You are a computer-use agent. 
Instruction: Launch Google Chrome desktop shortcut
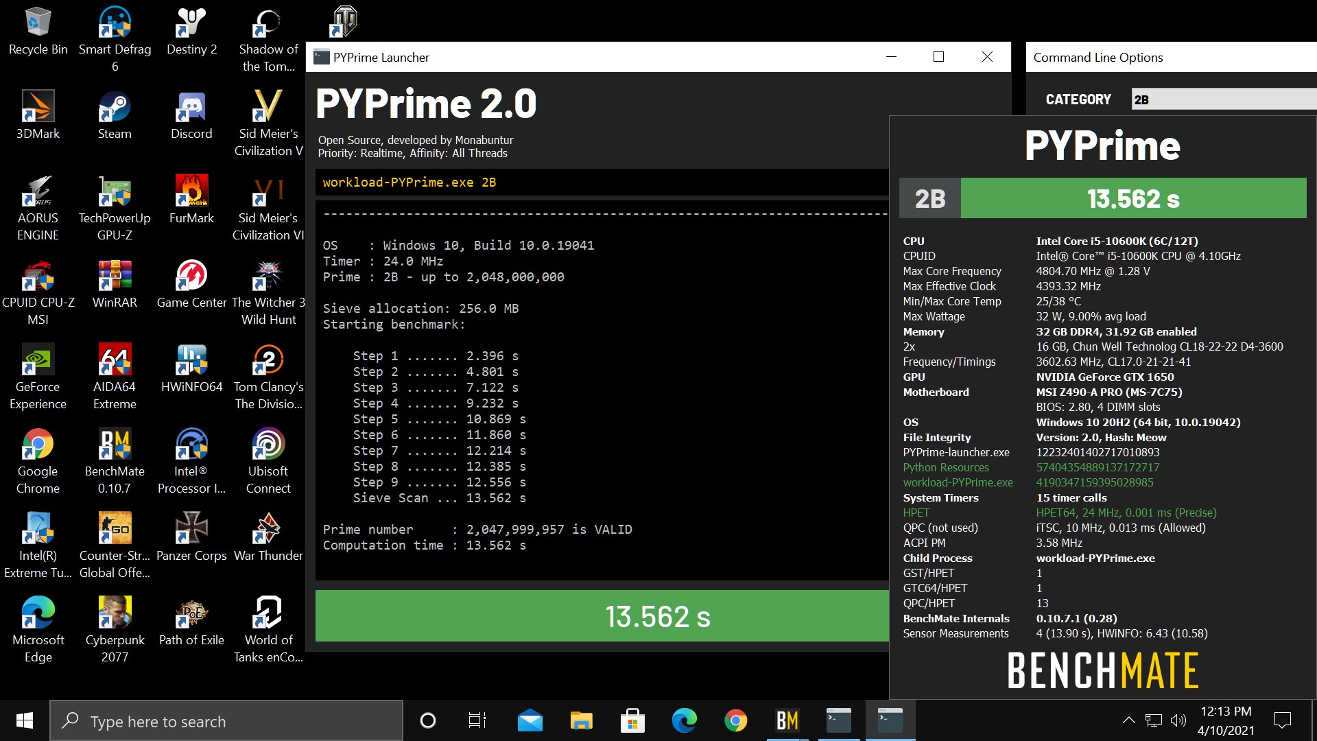coord(38,462)
